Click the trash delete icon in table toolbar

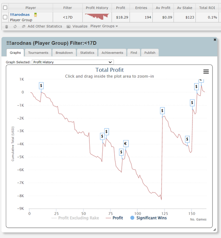pos(6,27)
